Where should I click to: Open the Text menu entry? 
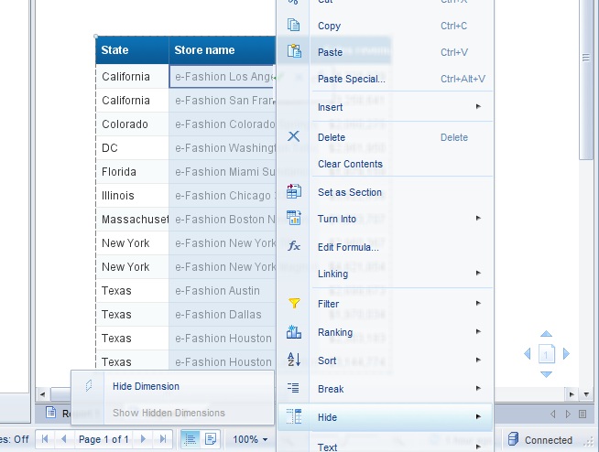[385, 445]
